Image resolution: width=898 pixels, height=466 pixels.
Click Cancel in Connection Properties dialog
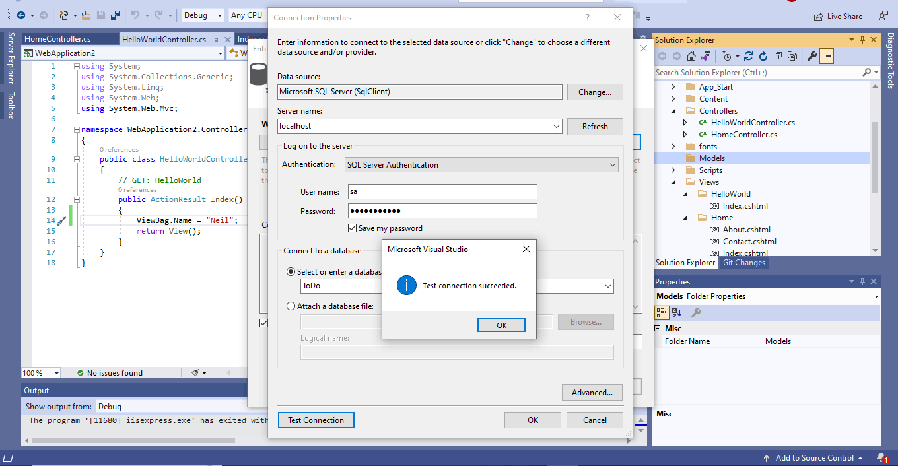[x=595, y=420]
